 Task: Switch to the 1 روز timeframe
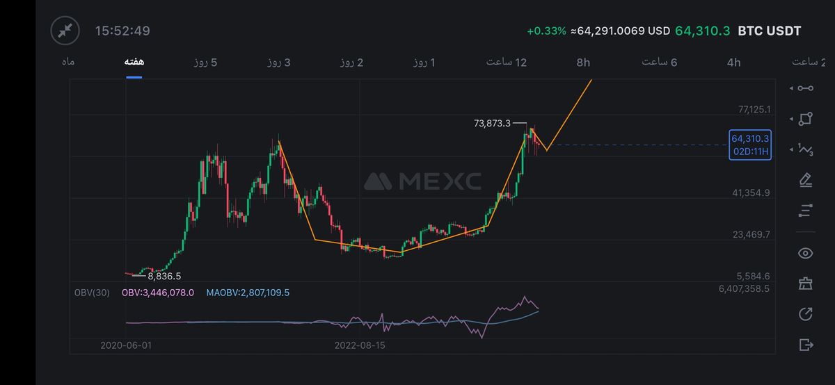pos(424,63)
